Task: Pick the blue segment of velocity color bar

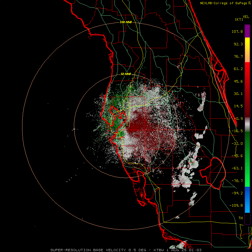Action: pyautogui.click(x=247, y=200)
